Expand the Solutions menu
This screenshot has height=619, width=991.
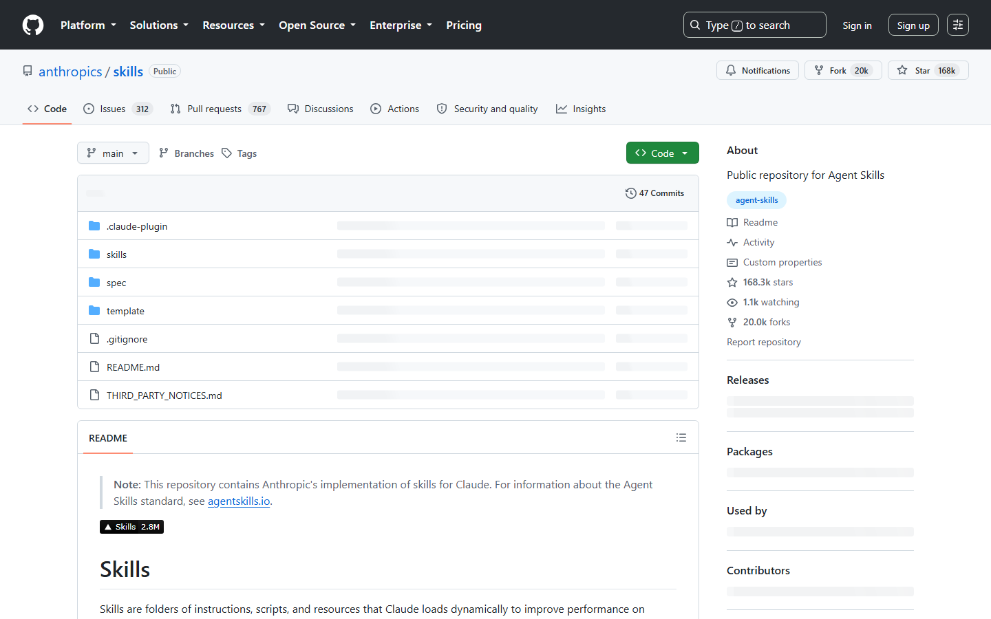(159, 25)
